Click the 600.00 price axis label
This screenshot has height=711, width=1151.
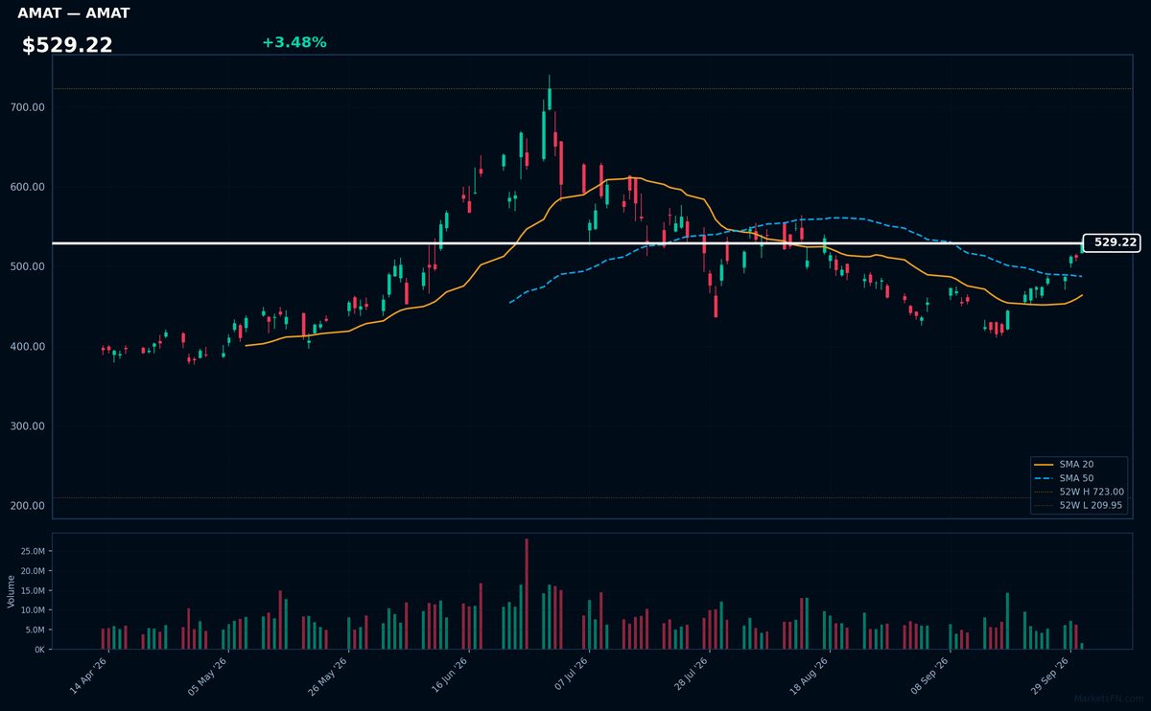tap(29, 187)
